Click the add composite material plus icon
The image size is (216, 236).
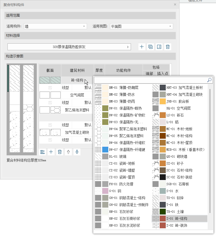pos(142,47)
